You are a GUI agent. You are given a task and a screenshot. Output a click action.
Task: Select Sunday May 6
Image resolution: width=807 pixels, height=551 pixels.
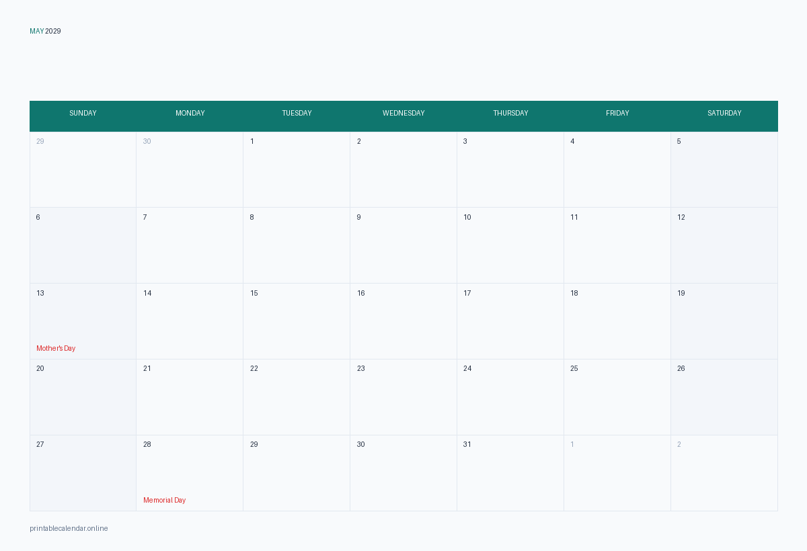pos(83,245)
